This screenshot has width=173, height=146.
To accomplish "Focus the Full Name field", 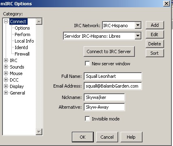I will (112, 76).
